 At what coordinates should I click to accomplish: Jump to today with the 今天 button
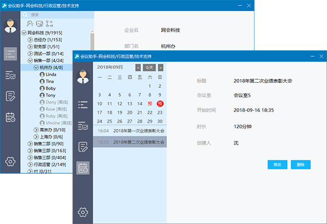(x=149, y=67)
